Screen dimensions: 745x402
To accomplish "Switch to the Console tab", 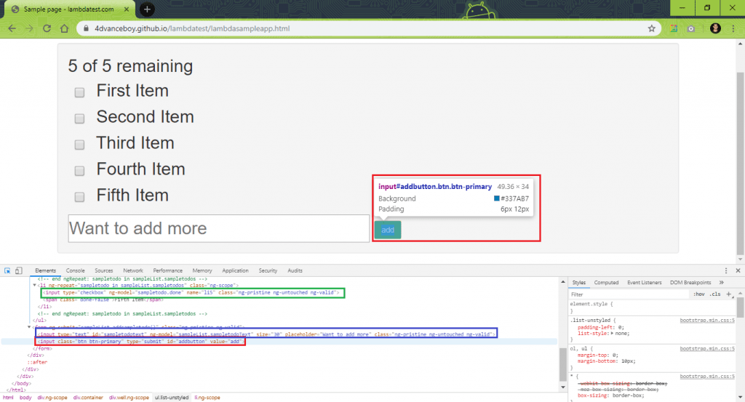I will tap(75, 270).
